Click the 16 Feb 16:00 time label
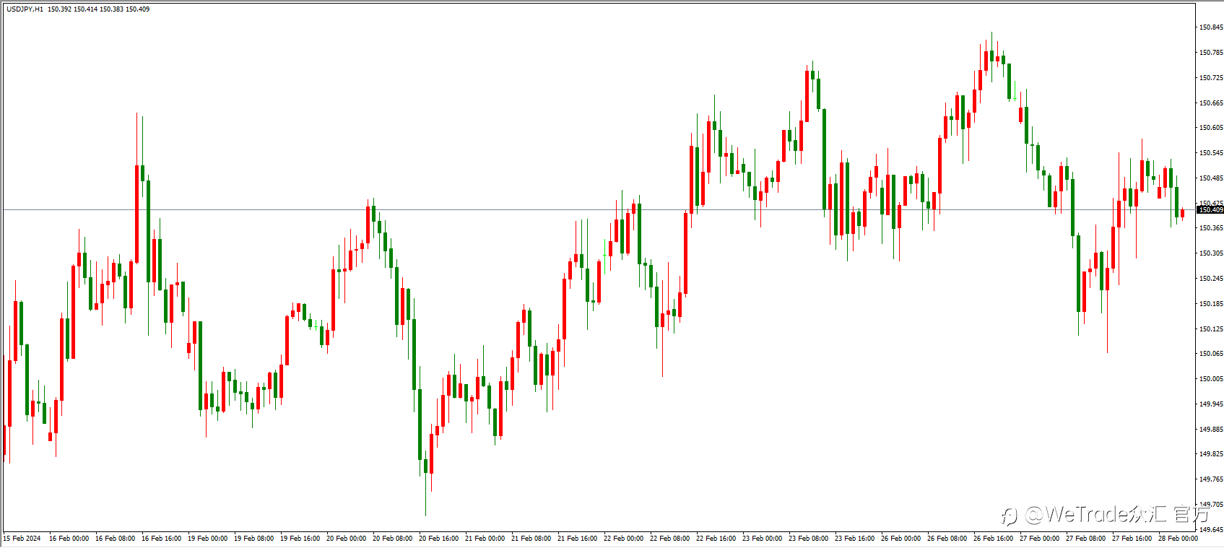Image resolution: width=1224 pixels, height=548 pixels. click(162, 539)
